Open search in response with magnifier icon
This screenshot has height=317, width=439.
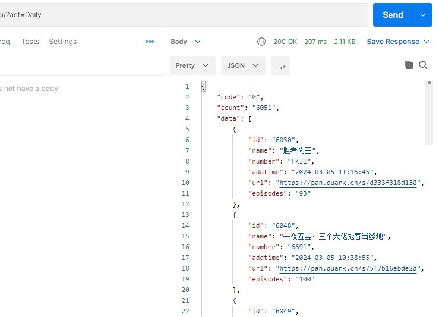423,65
